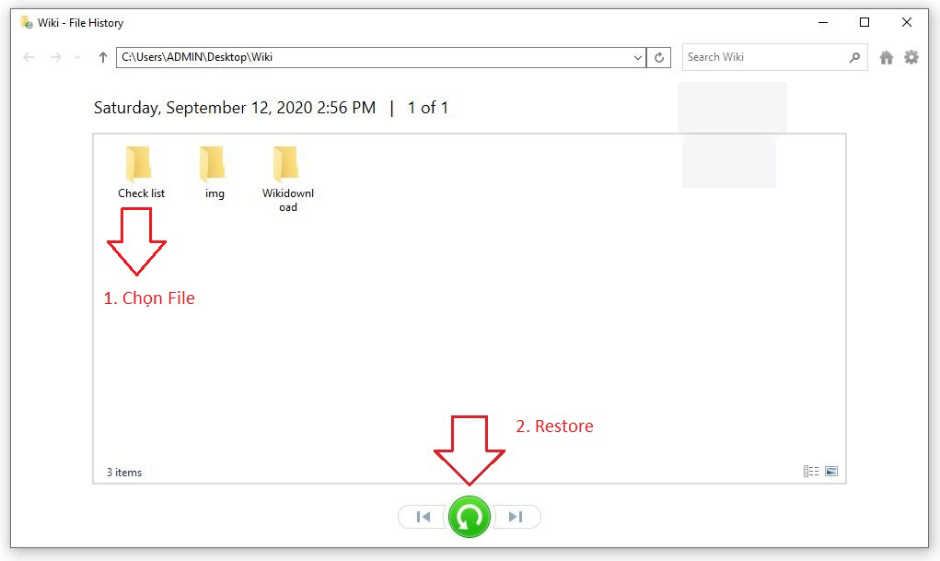The height and width of the screenshot is (561, 940).
Task: Open recent locations dropdown arrow
Action: click(77, 58)
